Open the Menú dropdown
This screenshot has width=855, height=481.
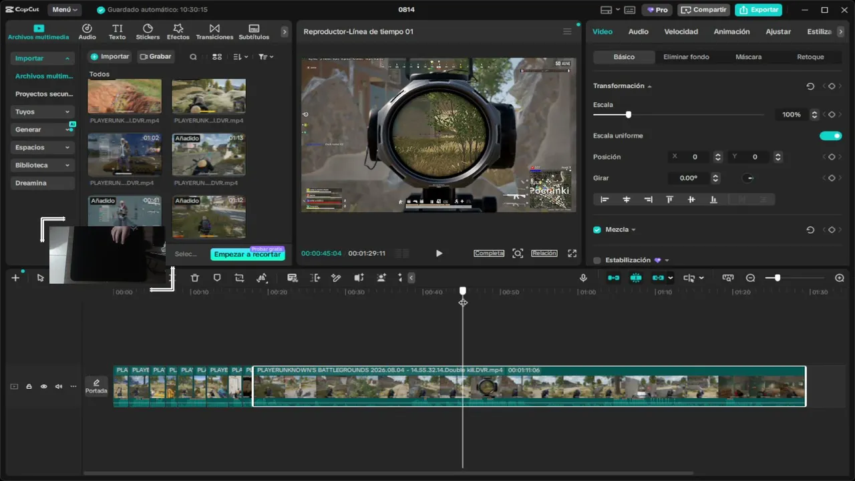click(x=65, y=10)
